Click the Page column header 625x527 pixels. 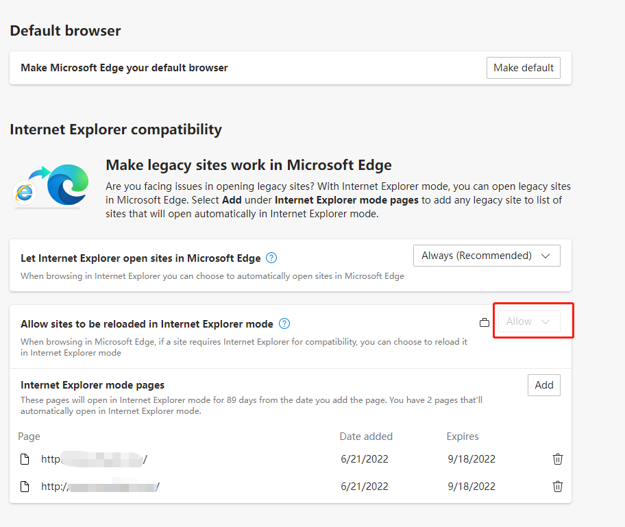tap(29, 437)
